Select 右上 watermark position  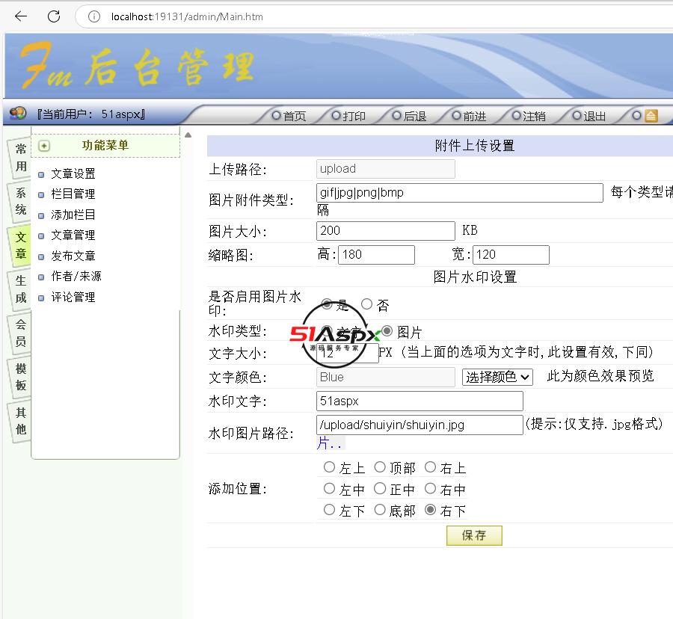[430, 467]
